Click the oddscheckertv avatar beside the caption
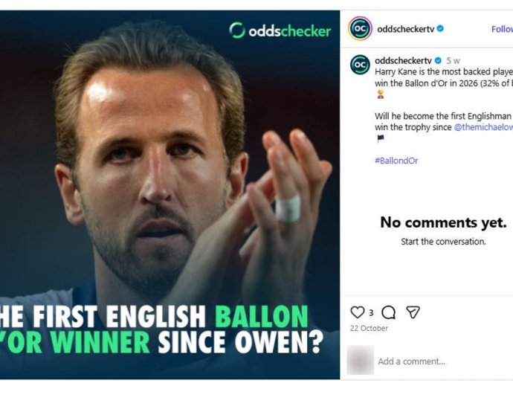Viewport: 513px width, 409px height. click(360, 65)
